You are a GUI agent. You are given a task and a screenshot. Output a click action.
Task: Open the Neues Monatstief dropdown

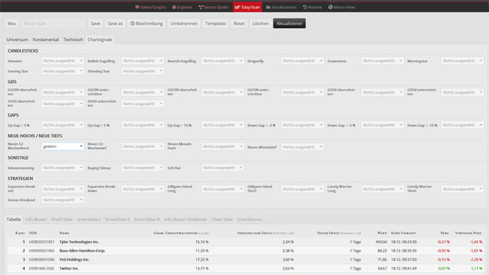(302, 147)
